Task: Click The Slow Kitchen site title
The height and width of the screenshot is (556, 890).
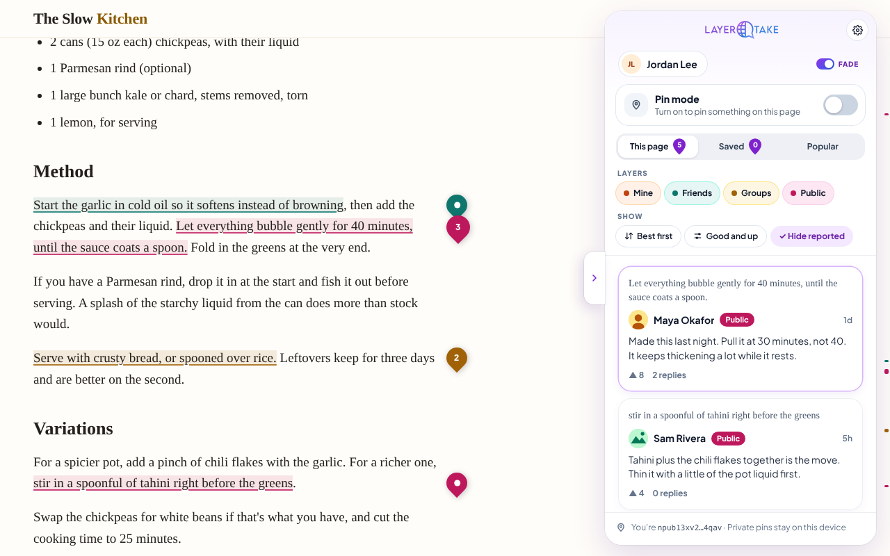Action: tap(90, 19)
